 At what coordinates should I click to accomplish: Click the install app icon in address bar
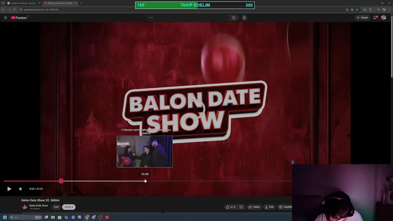[347, 10]
